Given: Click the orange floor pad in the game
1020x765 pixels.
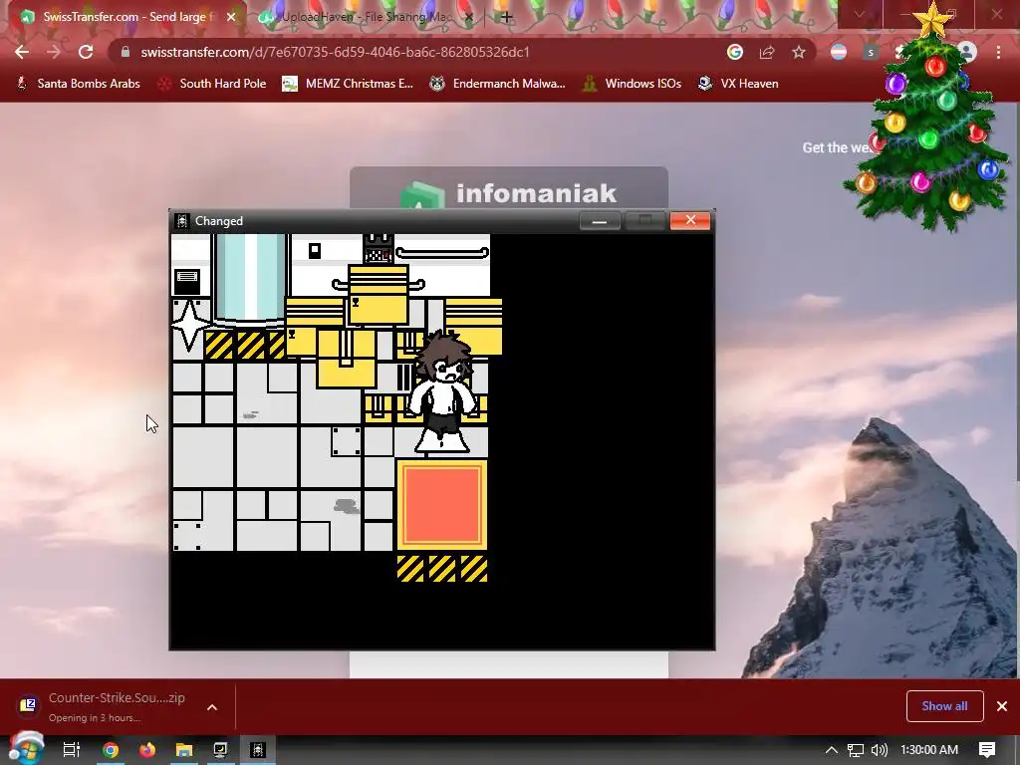Looking at the screenshot, I should [441, 505].
